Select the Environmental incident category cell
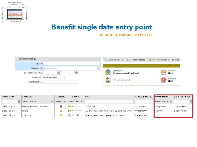Screen dimensions: 197x147 (35, 106)
